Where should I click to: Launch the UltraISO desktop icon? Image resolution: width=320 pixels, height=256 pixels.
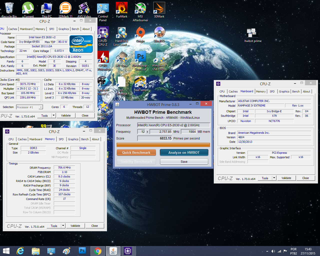tap(159, 34)
